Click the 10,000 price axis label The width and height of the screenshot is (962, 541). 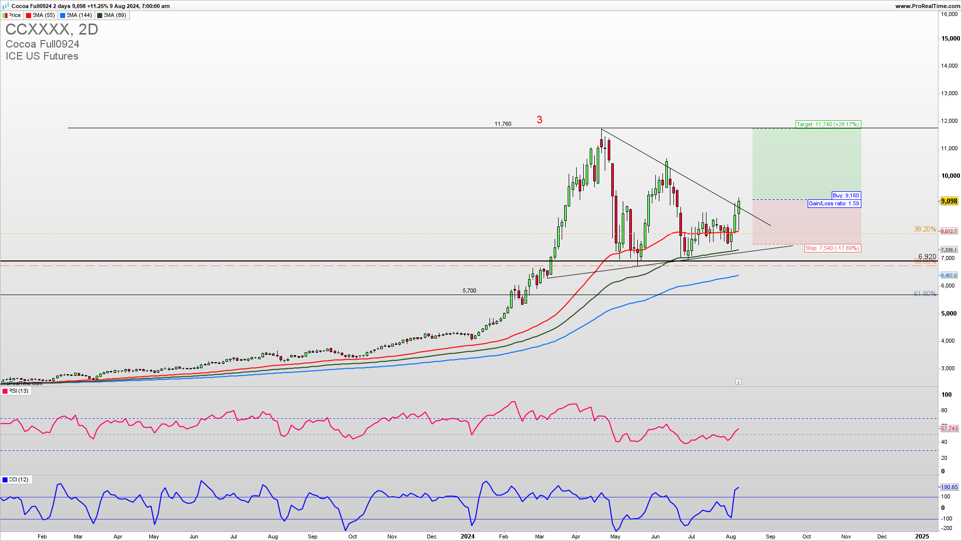950,175
